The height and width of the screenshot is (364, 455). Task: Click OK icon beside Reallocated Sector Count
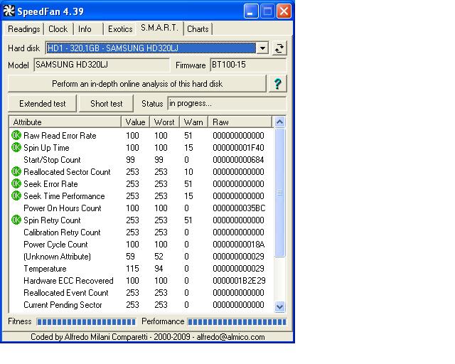tap(16, 171)
